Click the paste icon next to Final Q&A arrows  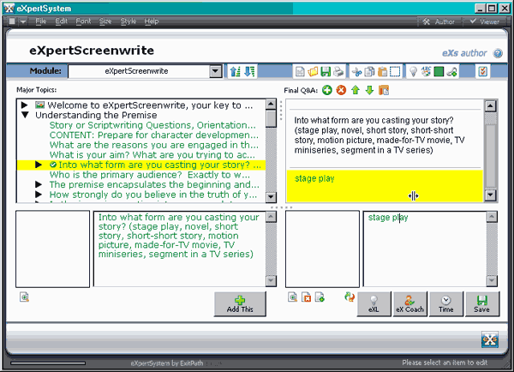(x=384, y=90)
